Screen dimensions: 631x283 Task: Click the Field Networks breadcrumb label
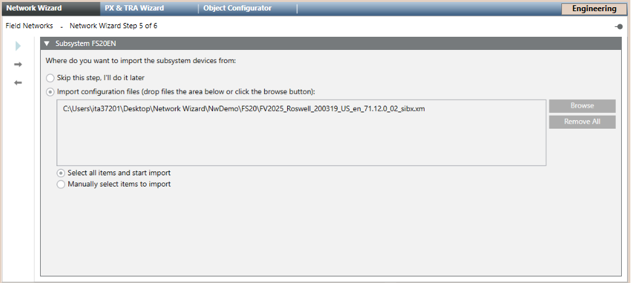[29, 26]
